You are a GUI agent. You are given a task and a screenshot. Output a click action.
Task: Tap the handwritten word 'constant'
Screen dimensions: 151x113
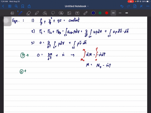coord(74,20)
